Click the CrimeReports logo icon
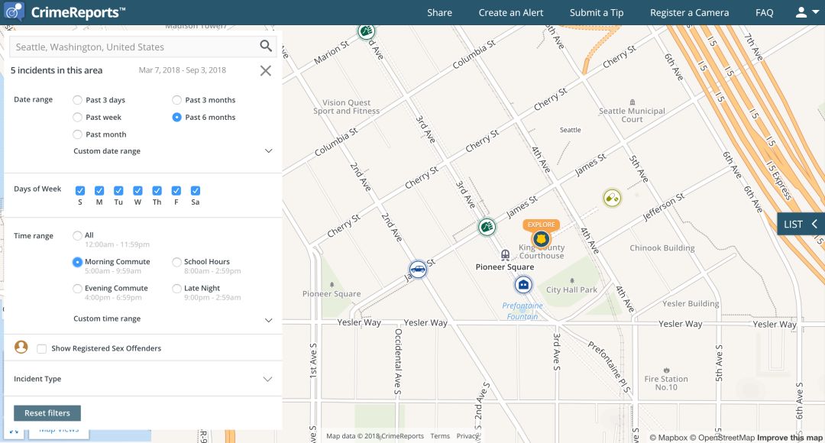 point(14,11)
